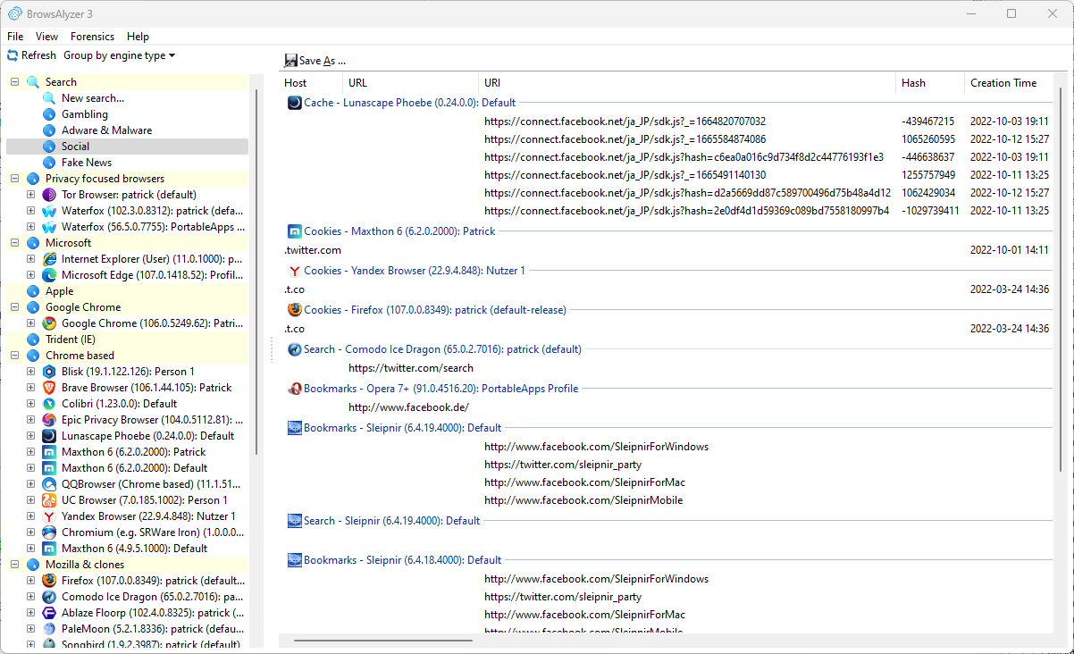The image size is (1074, 654).
Task: Open the Group by engine type dropdown
Action: pos(119,55)
